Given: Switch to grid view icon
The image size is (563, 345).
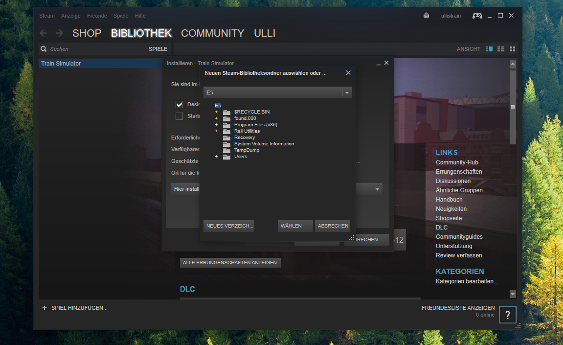Looking at the screenshot, I should [x=513, y=49].
